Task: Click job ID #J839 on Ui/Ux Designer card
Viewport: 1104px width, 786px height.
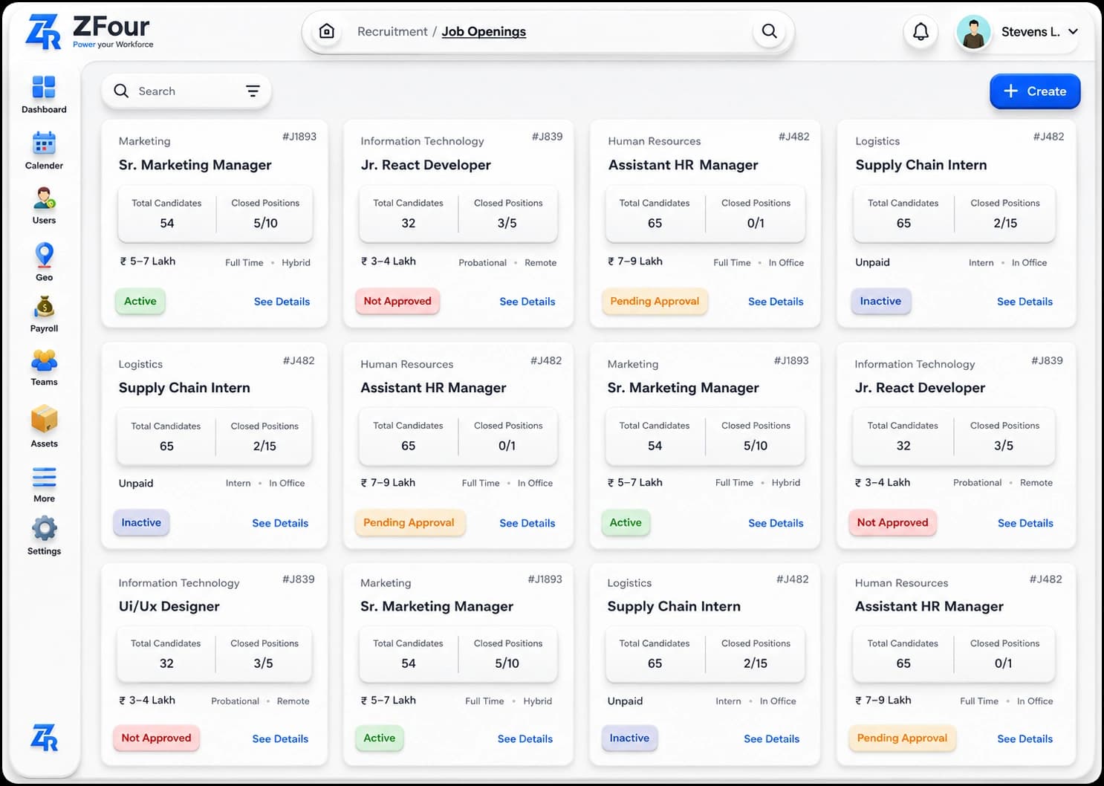Action: point(298,579)
